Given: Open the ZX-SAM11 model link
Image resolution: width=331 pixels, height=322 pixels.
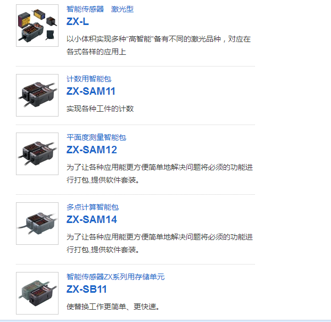Looking at the screenshot, I should tap(91, 91).
